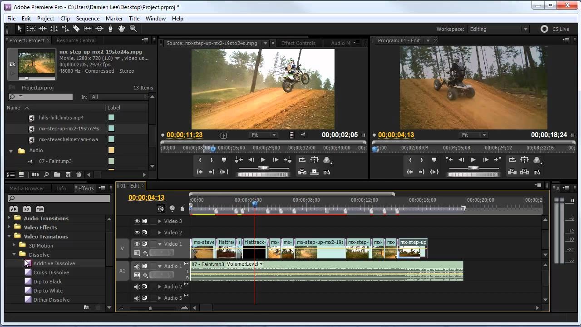The height and width of the screenshot is (327, 581).
Task: Select the Hand tool
Action: point(122,29)
